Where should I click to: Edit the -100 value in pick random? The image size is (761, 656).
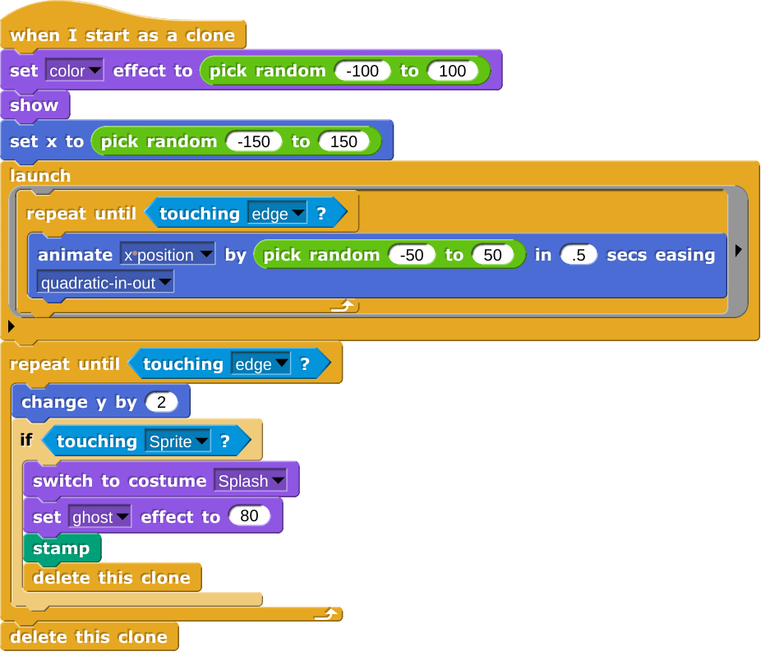pos(363,71)
